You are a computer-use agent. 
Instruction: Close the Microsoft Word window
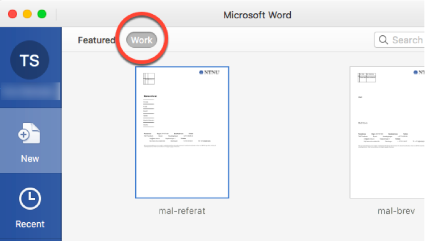point(12,14)
